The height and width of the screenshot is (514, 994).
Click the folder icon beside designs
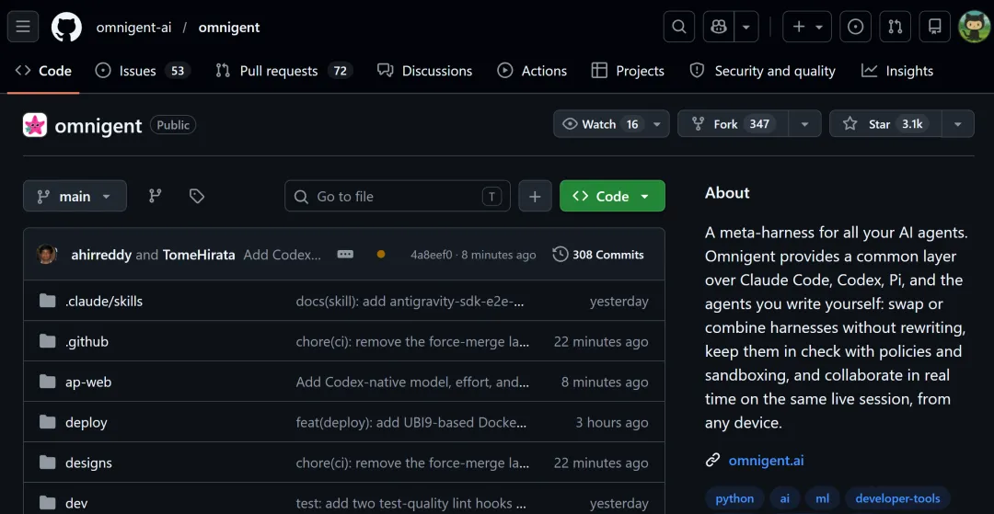click(48, 463)
